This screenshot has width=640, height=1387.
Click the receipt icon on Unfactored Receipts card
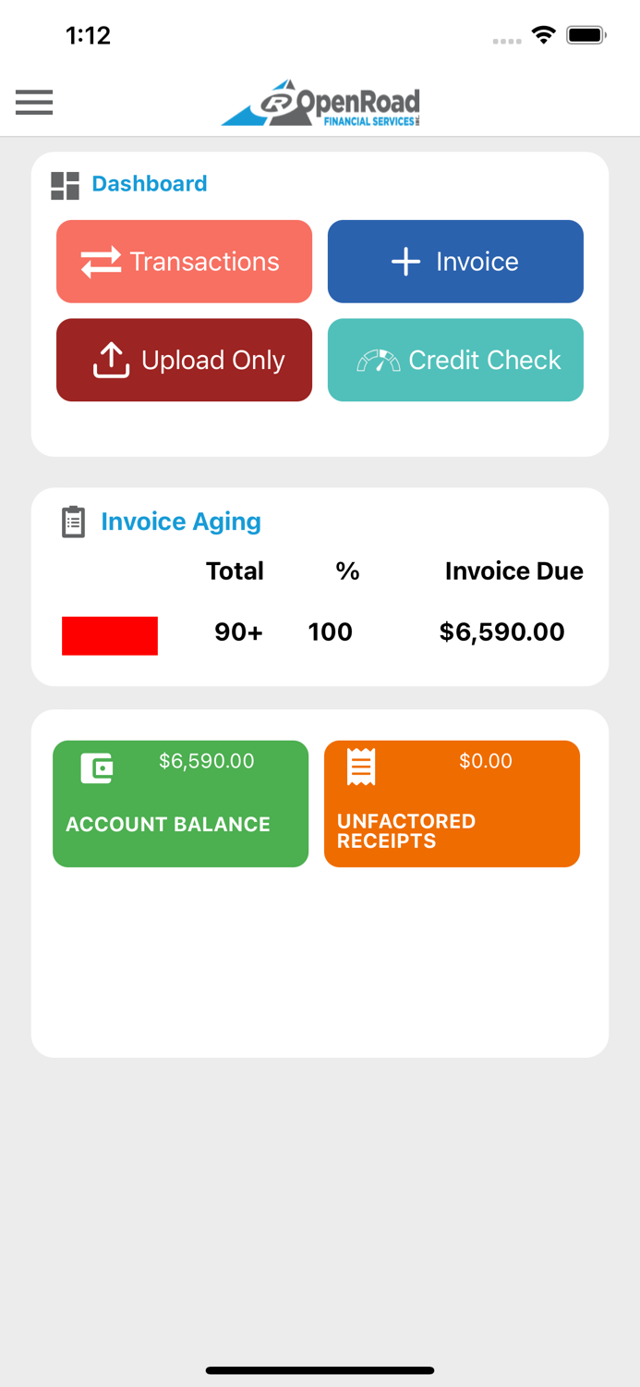[x=360, y=766]
